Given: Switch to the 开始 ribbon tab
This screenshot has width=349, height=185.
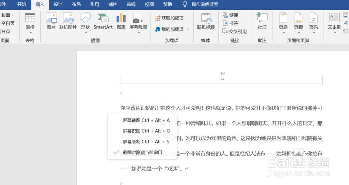Looking at the screenshot, I should pos(22,5).
